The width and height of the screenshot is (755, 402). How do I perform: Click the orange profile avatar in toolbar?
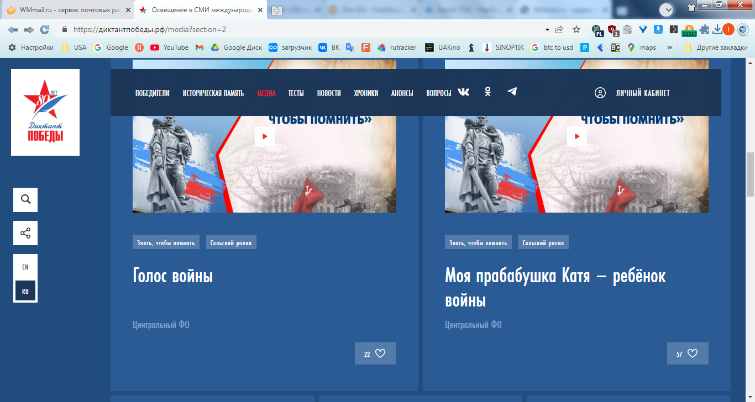(729, 30)
